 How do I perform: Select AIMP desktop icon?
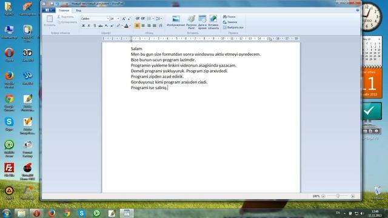(9, 193)
